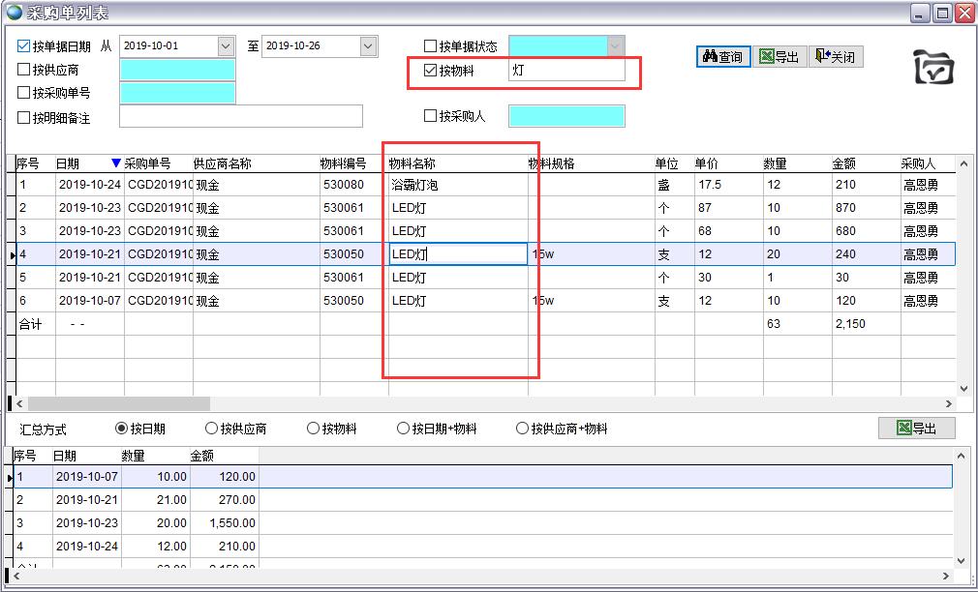Expand the 按单据状态 status dropdown

pyautogui.click(x=615, y=46)
